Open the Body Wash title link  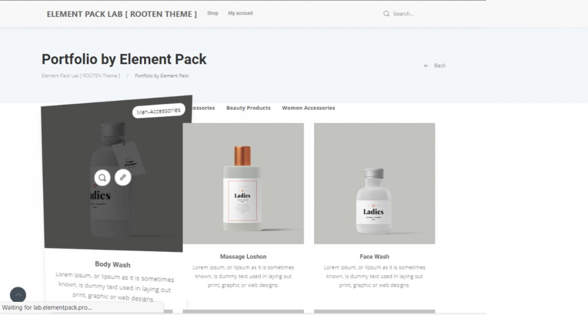pos(113,265)
